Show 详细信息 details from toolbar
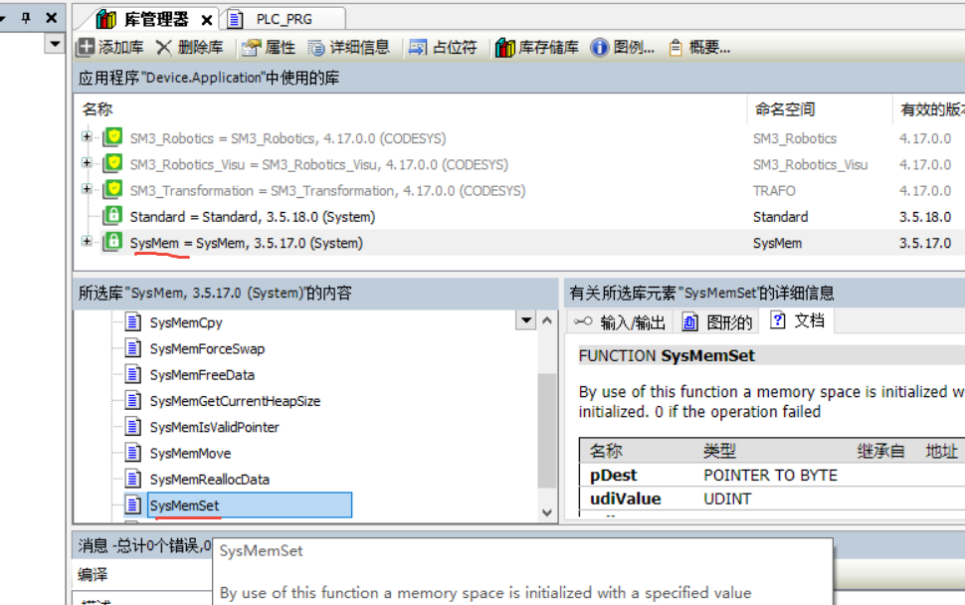The width and height of the screenshot is (965, 605). coord(349,48)
